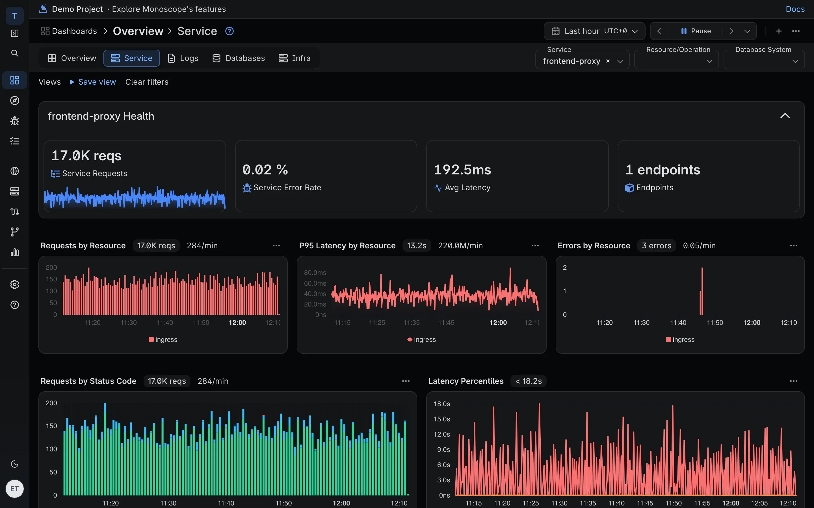Screen dimensions: 814x508
Task: Remove the frontend-proxy service filter
Action: point(608,61)
